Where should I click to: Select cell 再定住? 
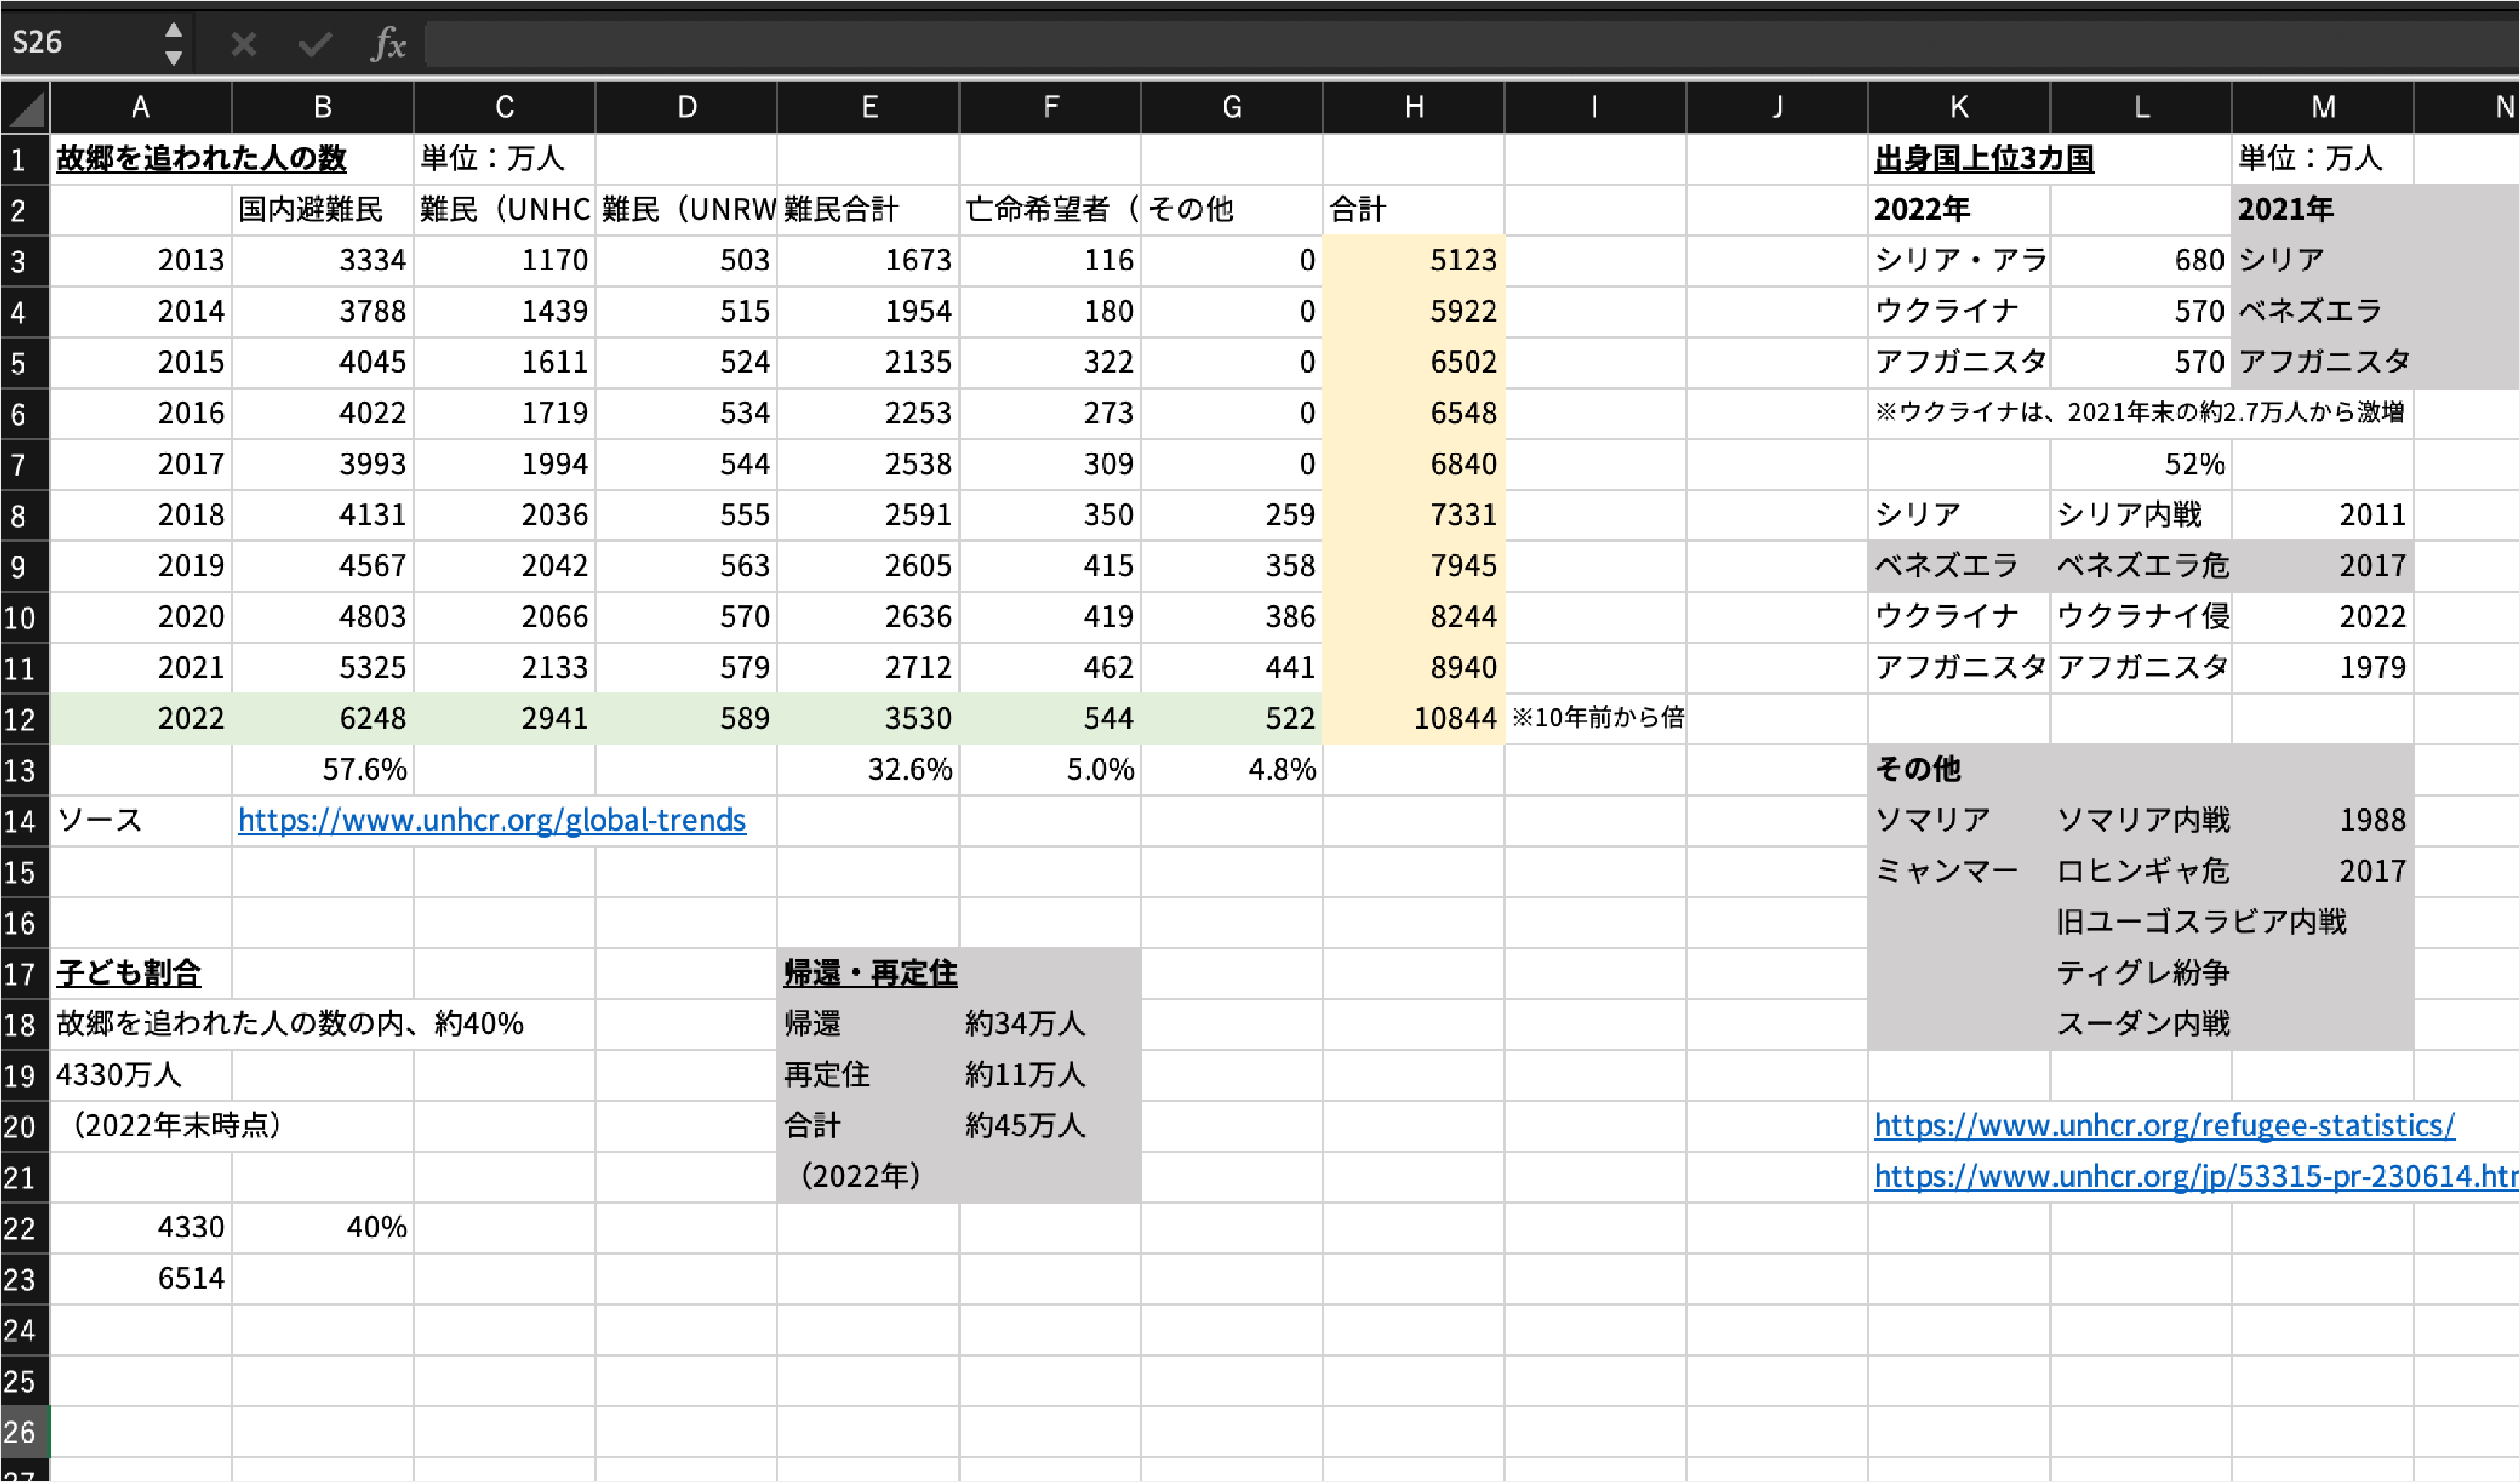[x=868, y=1075]
